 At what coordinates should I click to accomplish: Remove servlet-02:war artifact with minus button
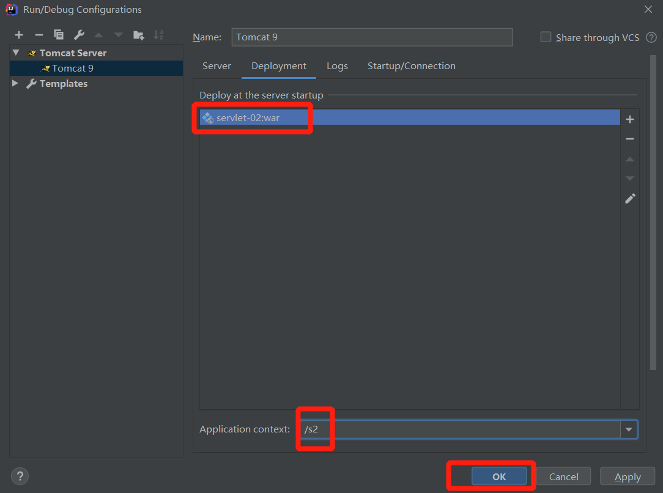click(629, 139)
